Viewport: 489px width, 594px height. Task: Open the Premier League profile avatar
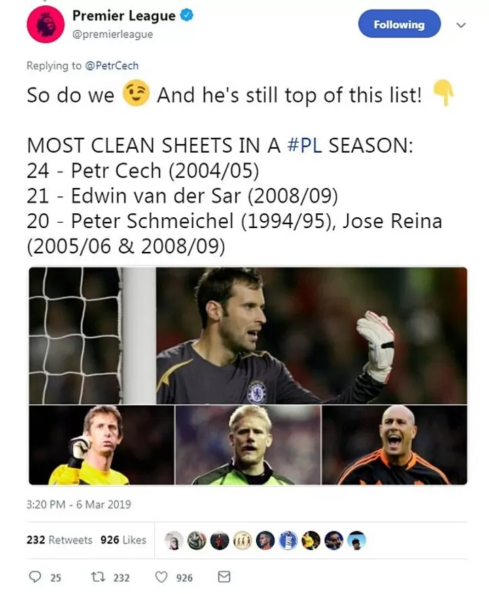pyautogui.click(x=45, y=24)
